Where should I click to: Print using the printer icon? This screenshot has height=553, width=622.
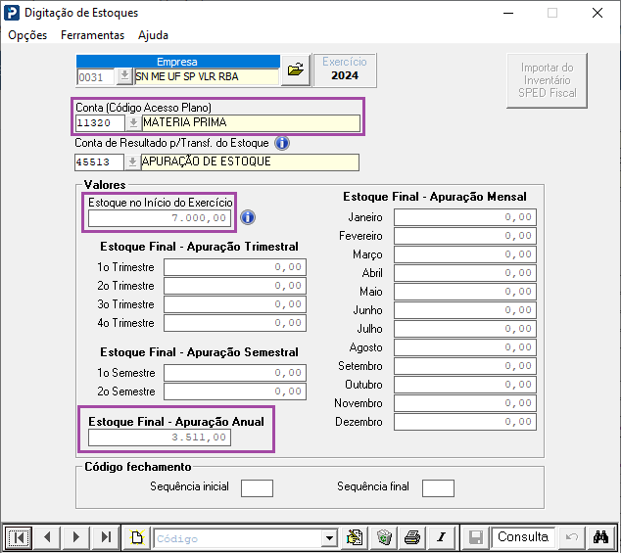click(x=412, y=537)
